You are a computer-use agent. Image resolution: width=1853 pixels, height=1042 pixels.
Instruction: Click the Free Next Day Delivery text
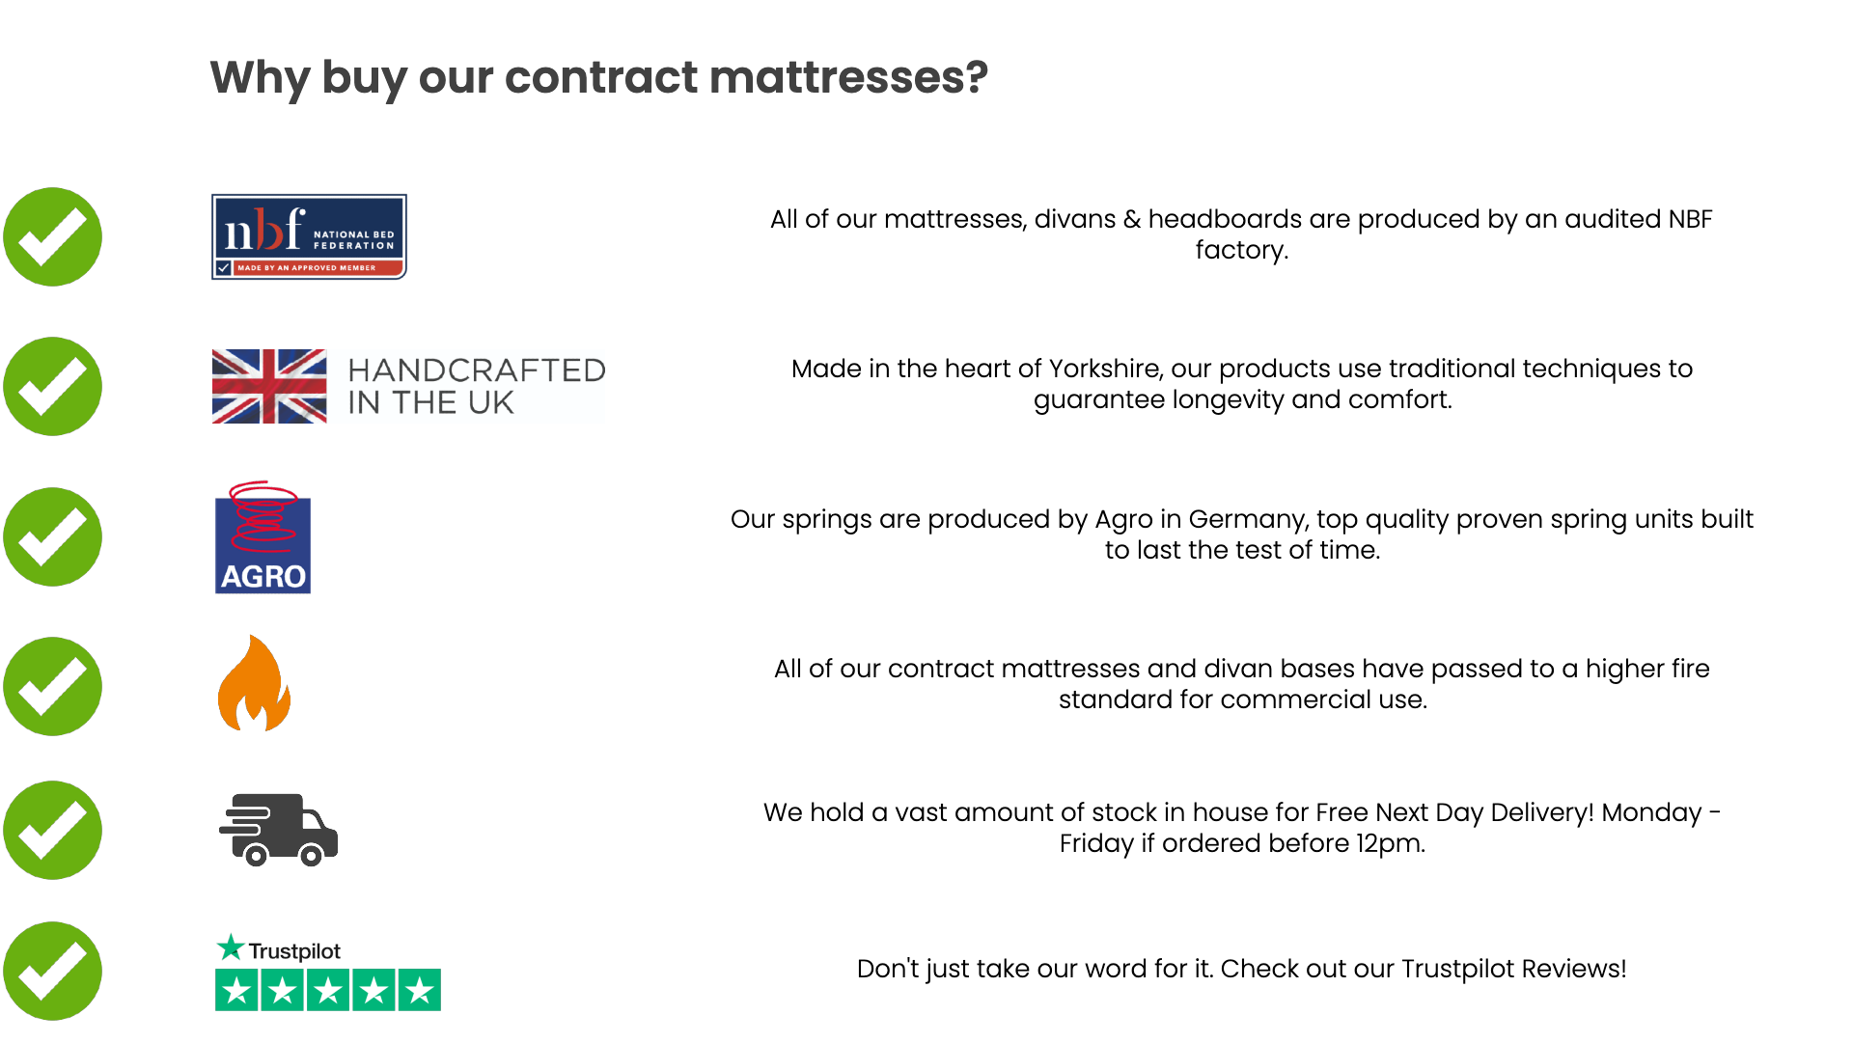(x=1241, y=828)
